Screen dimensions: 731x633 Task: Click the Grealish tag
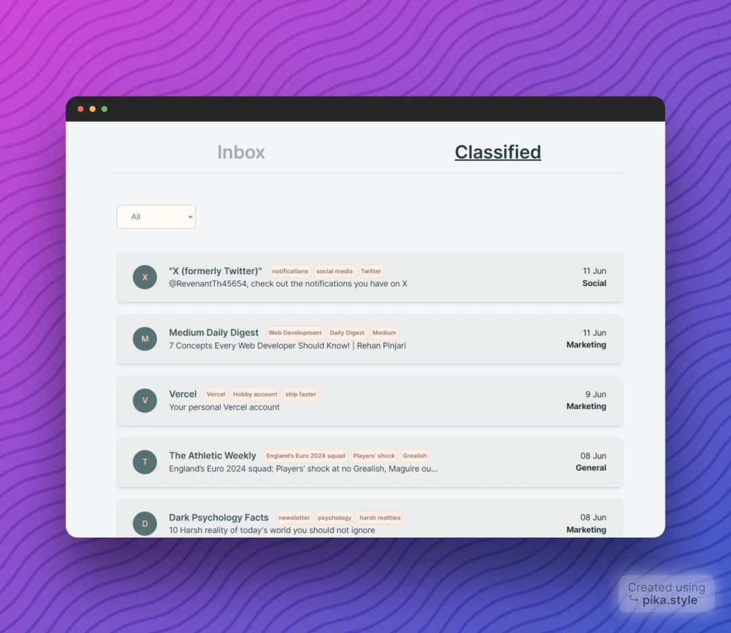click(415, 456)
